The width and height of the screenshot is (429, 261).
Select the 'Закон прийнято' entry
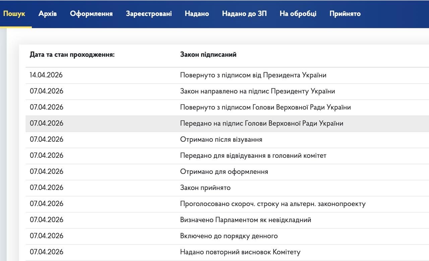(205, 188)
